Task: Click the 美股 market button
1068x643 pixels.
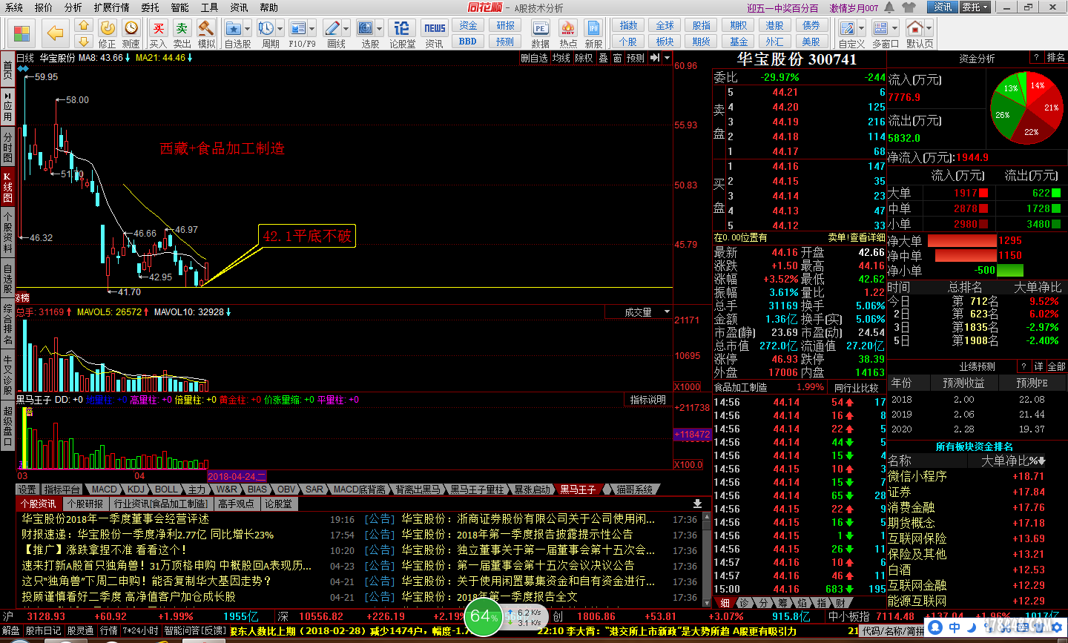Action: point(811,41)
